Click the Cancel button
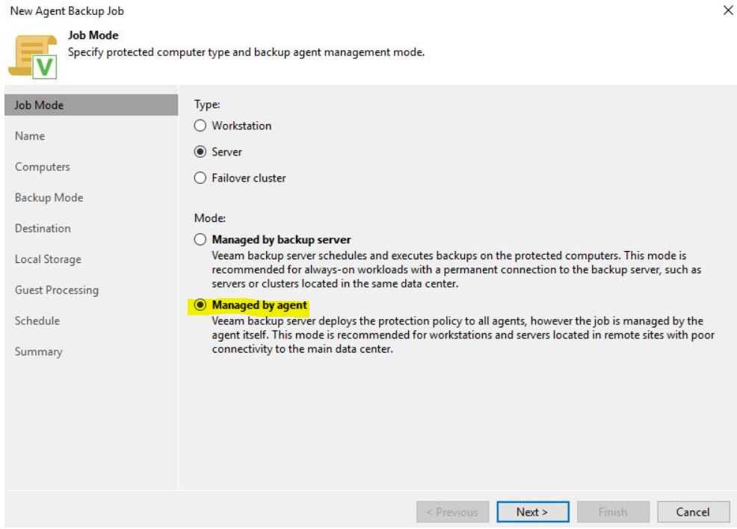Screen dimensions: 737x529 click(693, 512)
